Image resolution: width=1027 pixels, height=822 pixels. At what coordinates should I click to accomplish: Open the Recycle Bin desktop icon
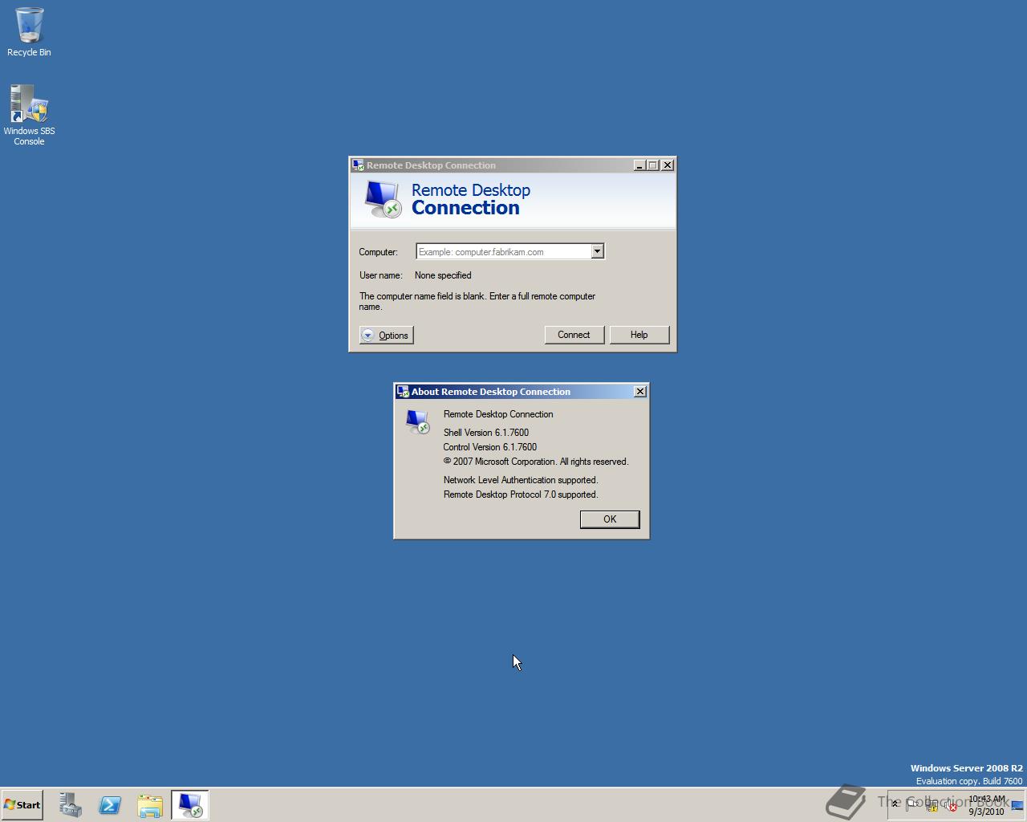click(x=29, y=32)
